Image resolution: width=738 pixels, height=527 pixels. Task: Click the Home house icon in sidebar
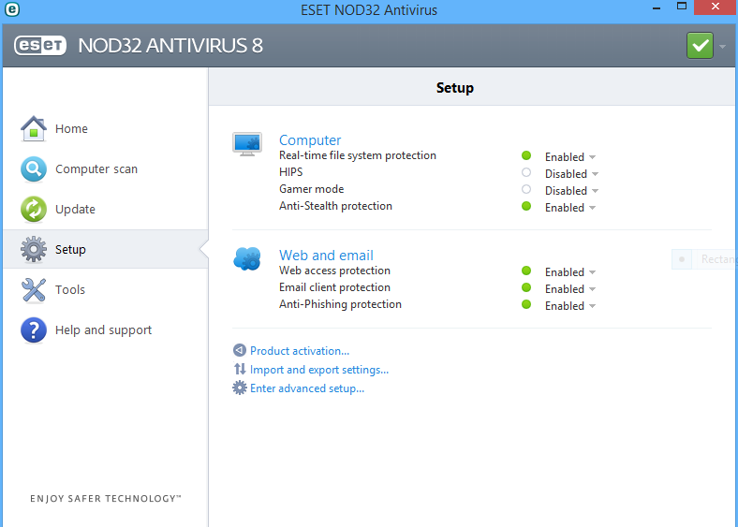pyautogui.click(x=34, y=128)
